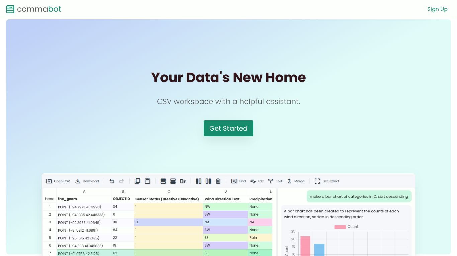Viewport: 457px width, 256px height.
Task: Click the Download toolbar button
Action: [87, 181]
